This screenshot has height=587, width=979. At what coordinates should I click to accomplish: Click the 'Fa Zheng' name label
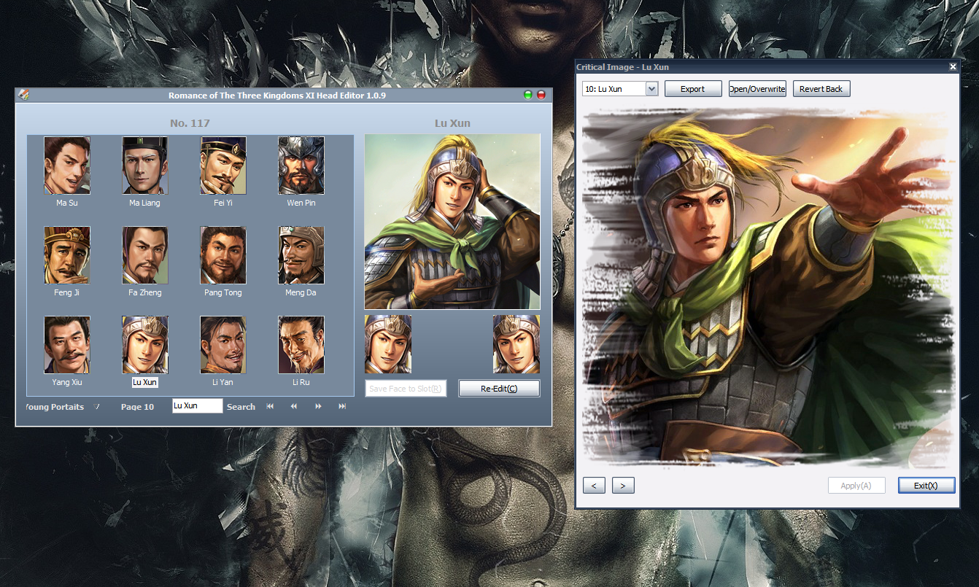[x=145, y=292]
